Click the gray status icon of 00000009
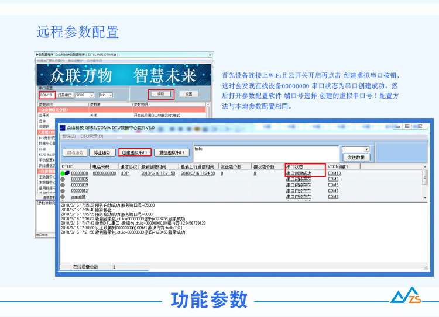This screenshot has height=317, width=439. (x=63, y=185)
